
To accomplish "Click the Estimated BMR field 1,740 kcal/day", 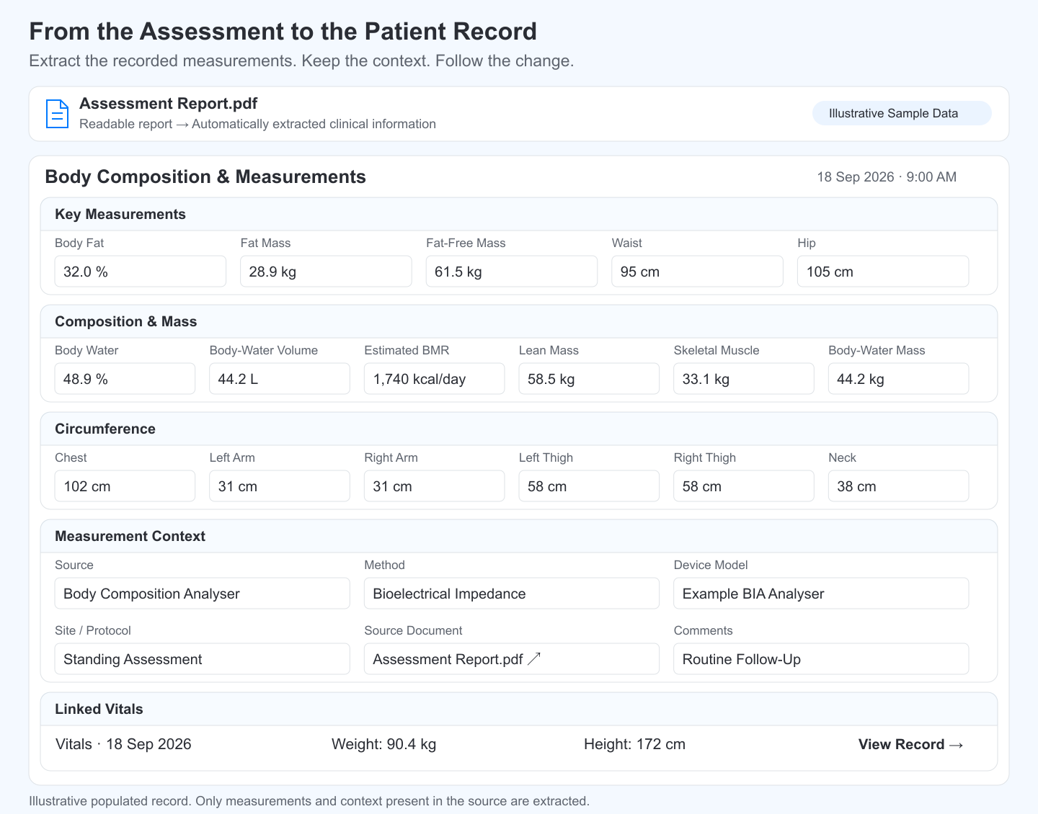I will (x=435, y=379).
